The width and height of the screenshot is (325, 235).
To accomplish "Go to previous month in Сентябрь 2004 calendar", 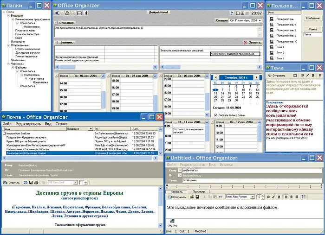I will click(x=216, y=77).
